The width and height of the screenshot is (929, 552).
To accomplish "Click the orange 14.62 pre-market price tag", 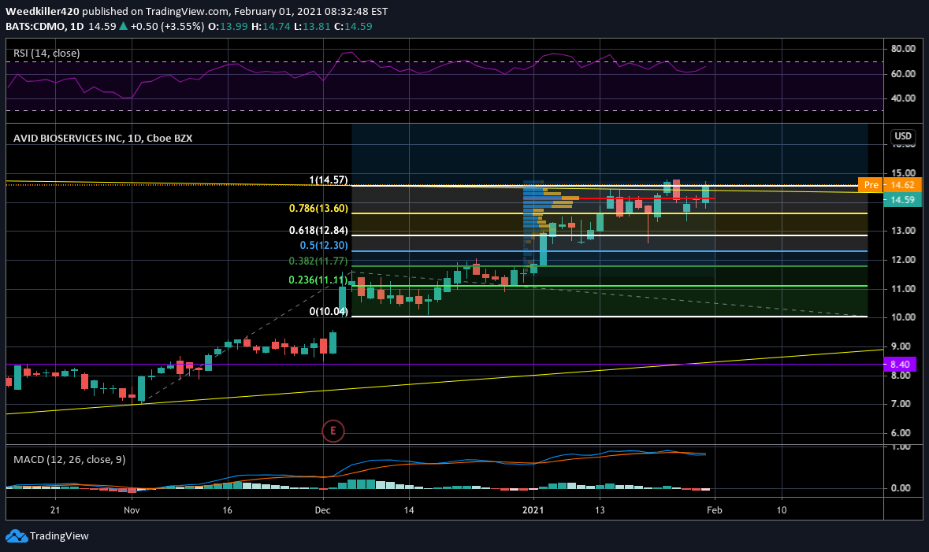I will click(x=902, y=185).
